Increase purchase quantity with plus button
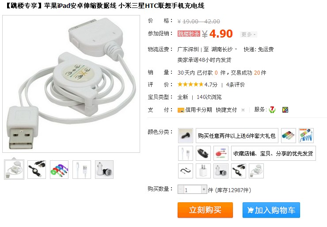 point(204,189)
